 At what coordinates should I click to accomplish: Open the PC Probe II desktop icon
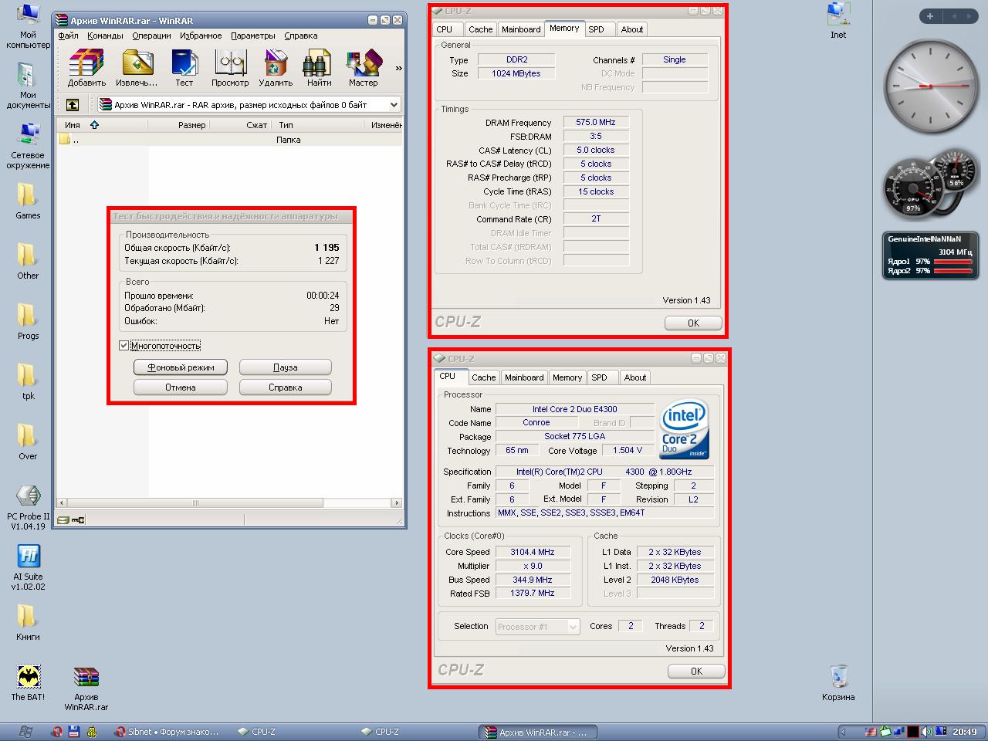(x=28, y=507)
